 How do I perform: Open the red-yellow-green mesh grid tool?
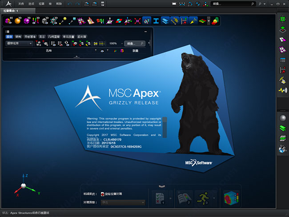coord(202,21)
